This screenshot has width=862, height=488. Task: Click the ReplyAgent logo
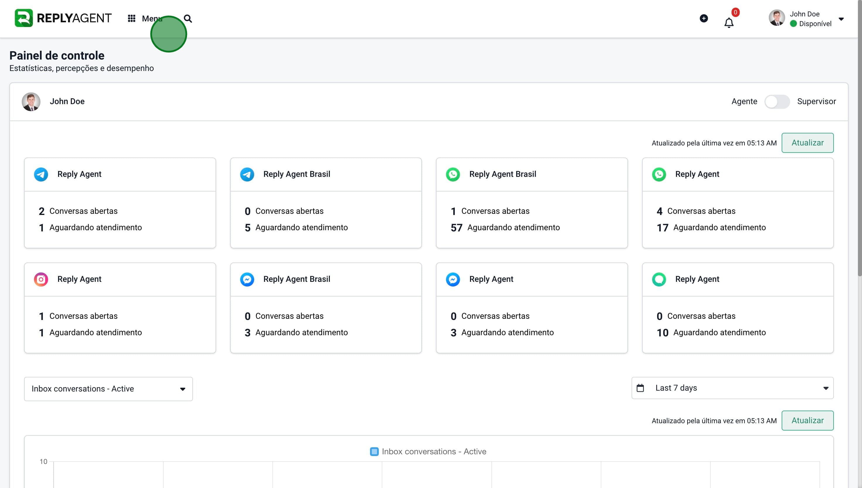pyautogui.click(x=63, y=18)
